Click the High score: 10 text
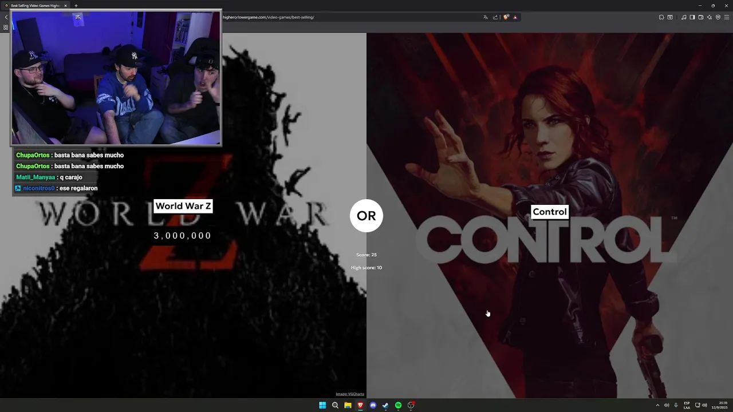Image resolution: width=733 pixels, height=412 pixels. (x=366, y=268)
